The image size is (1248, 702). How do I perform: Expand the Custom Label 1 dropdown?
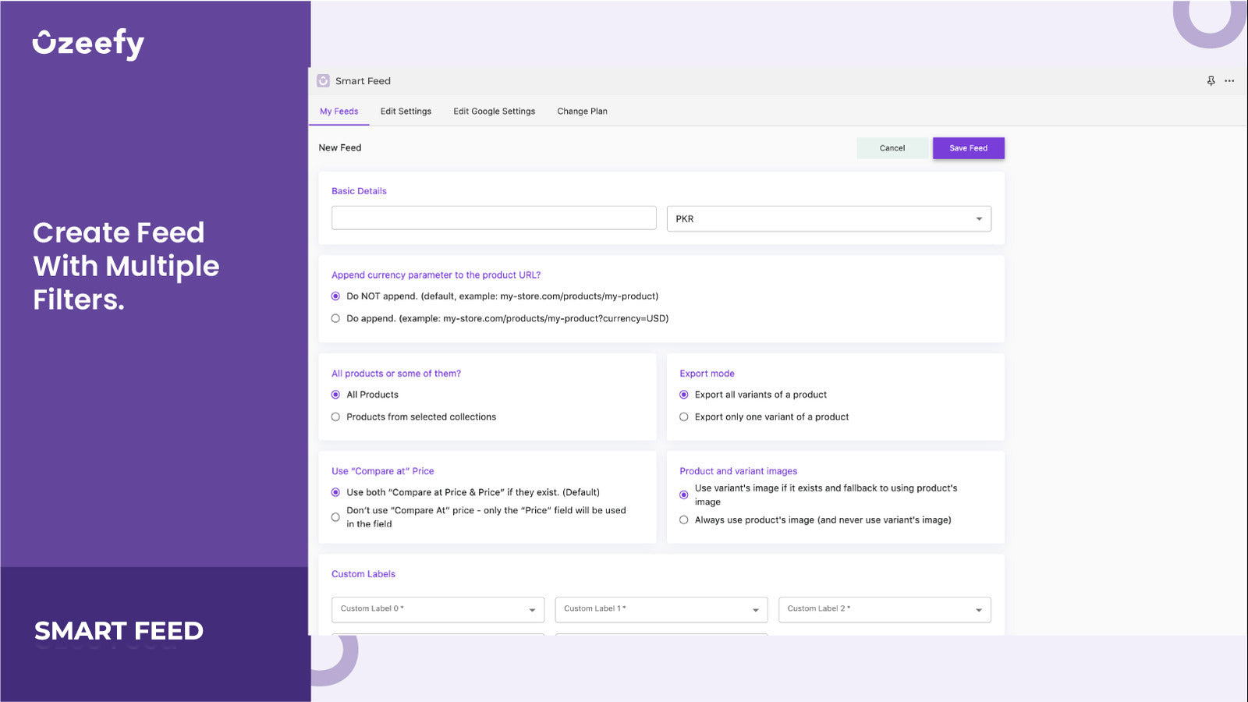click(754, 609)
